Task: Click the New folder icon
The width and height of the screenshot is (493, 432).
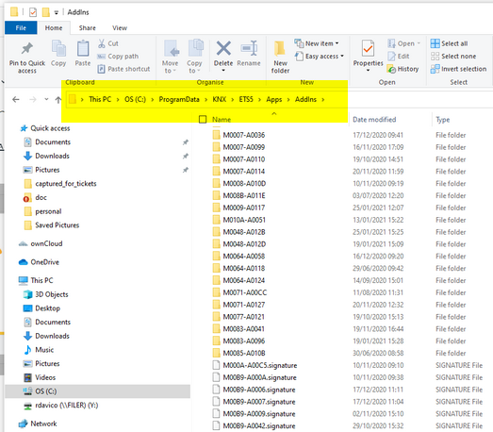Action: [280, 49]
